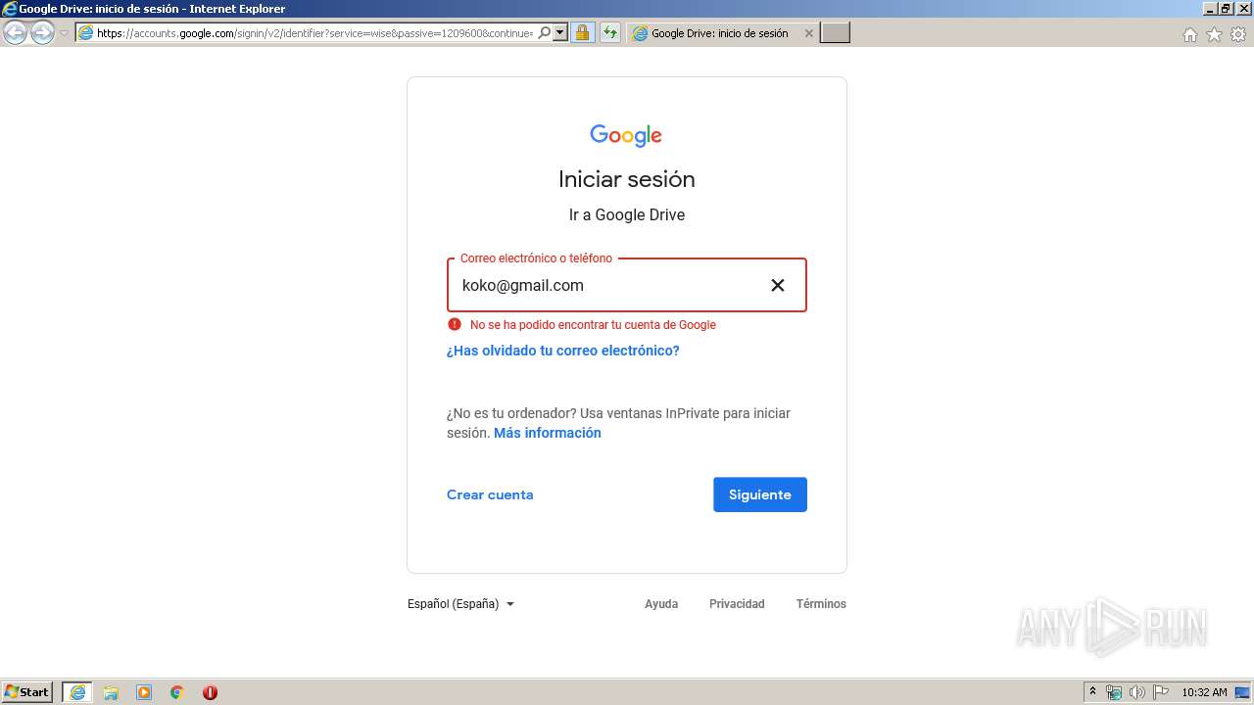Click the red error alert icon
The image size is (1254, 705).
(455, 324)
